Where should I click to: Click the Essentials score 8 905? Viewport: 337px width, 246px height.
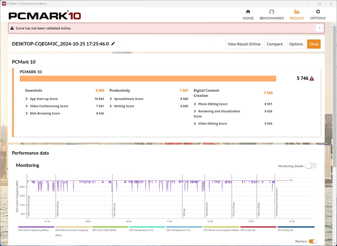[100, 91]
